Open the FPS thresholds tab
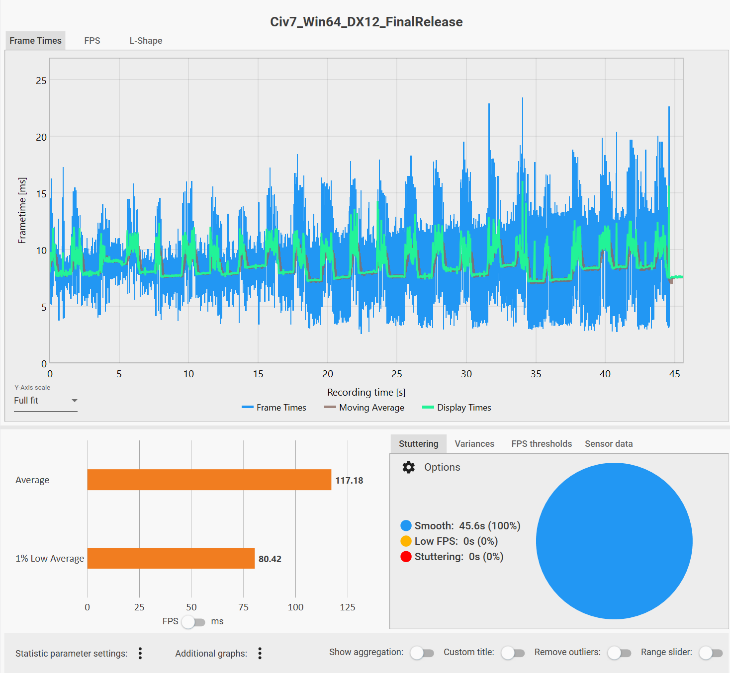 pyautogui.click(x=542, y=444)
